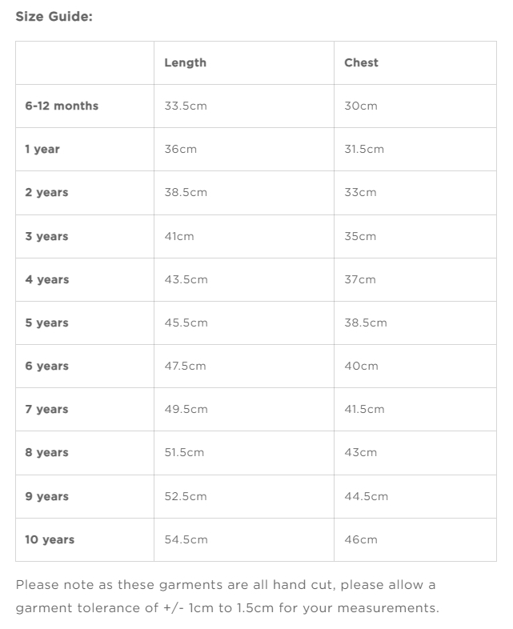Click the "3 years" row label
513x629 pixels.
pos(46,236)
